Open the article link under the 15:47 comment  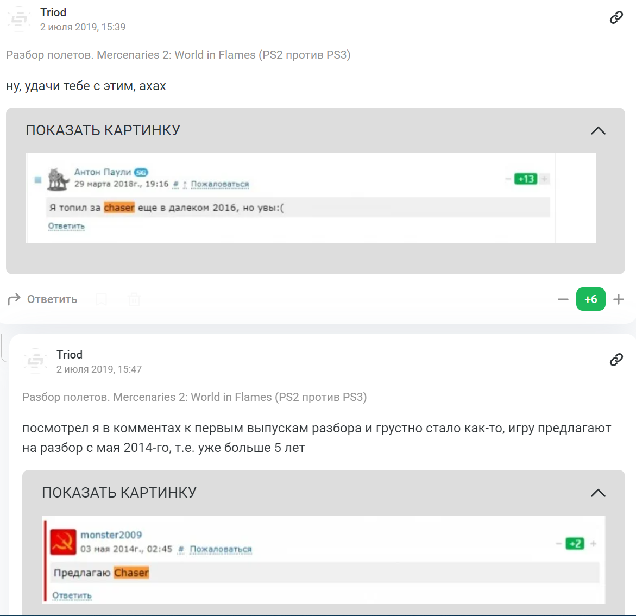tap(194, 397)
